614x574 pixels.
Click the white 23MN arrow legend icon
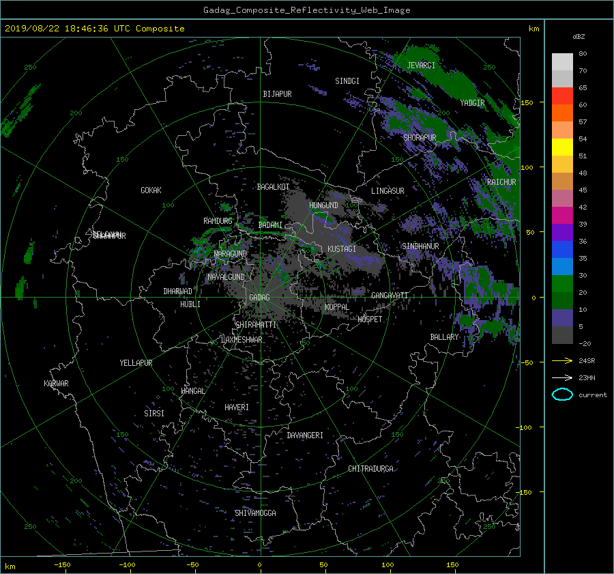(x=562, y=377)
